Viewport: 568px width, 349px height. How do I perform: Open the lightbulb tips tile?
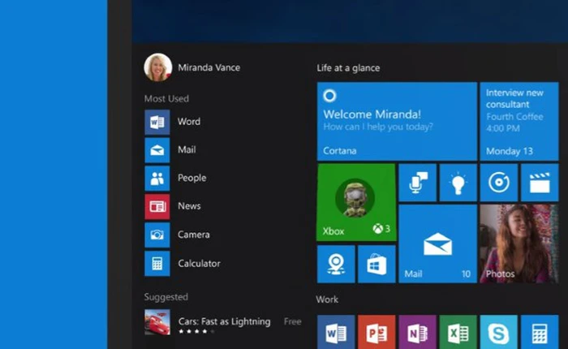(458, 183)
